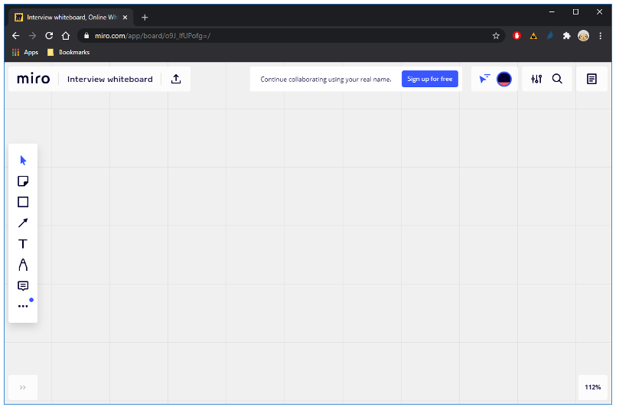The image size is (619, 410).
Task: Click the Interview whiteboard board title
Action: (x=109, y=79)
